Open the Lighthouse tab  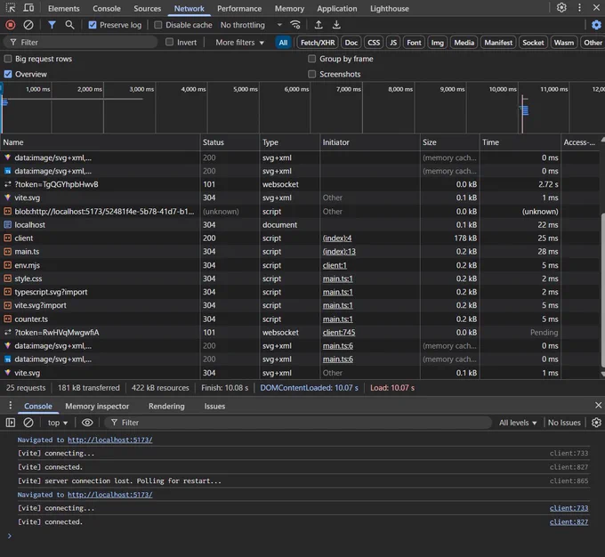pos(390,9)
